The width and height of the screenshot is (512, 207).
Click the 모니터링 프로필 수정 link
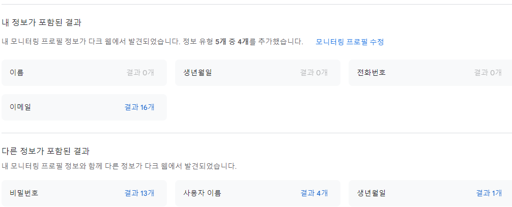click(350, 42)
